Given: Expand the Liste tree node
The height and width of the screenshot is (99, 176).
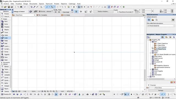Looking at the screenshot, I should click(150, 73).
